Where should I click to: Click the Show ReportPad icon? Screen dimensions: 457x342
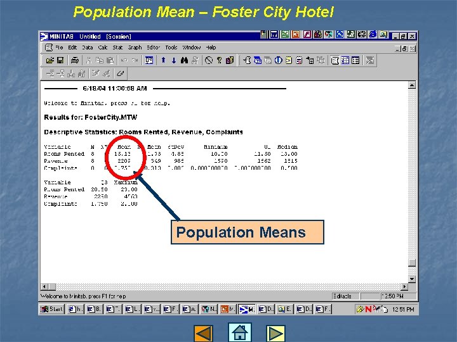click(299, 61)
